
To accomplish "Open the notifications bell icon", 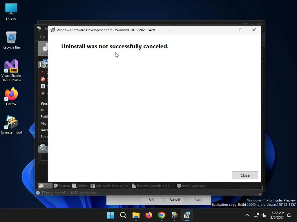I will pos(289,215).
